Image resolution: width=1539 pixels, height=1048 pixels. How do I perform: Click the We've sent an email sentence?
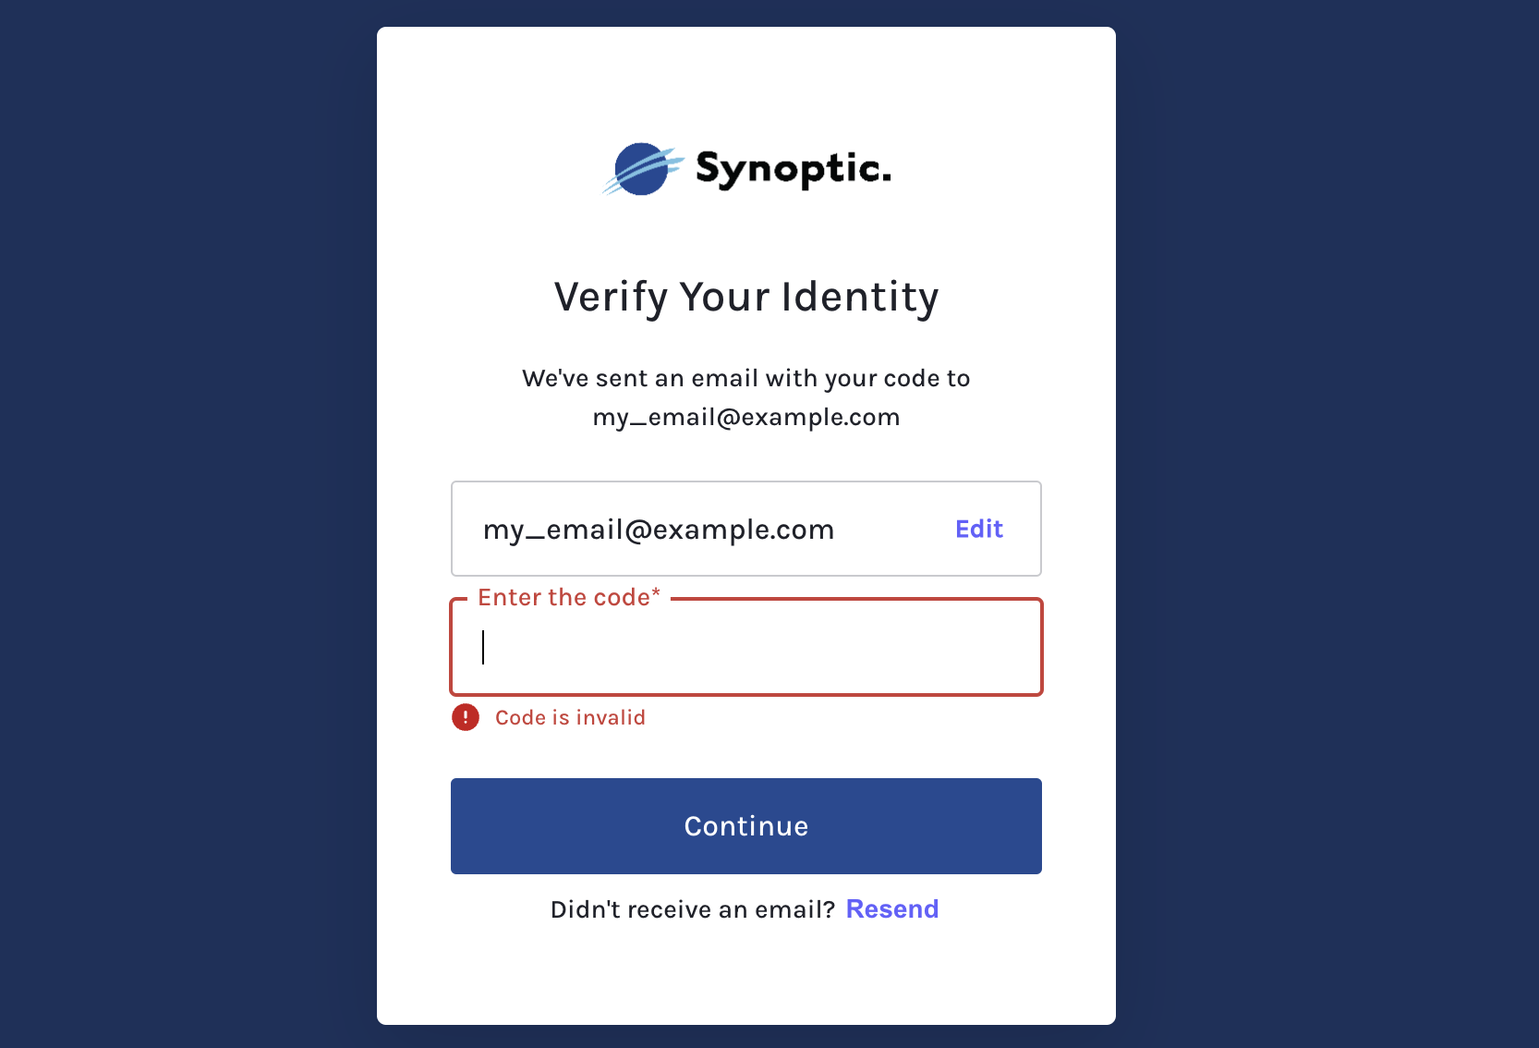click(x=746, y=378)
